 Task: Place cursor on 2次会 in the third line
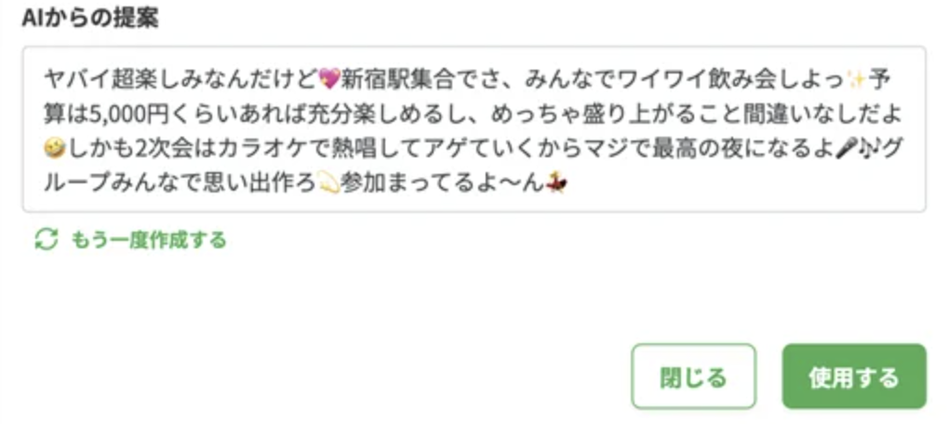point(154,148)
